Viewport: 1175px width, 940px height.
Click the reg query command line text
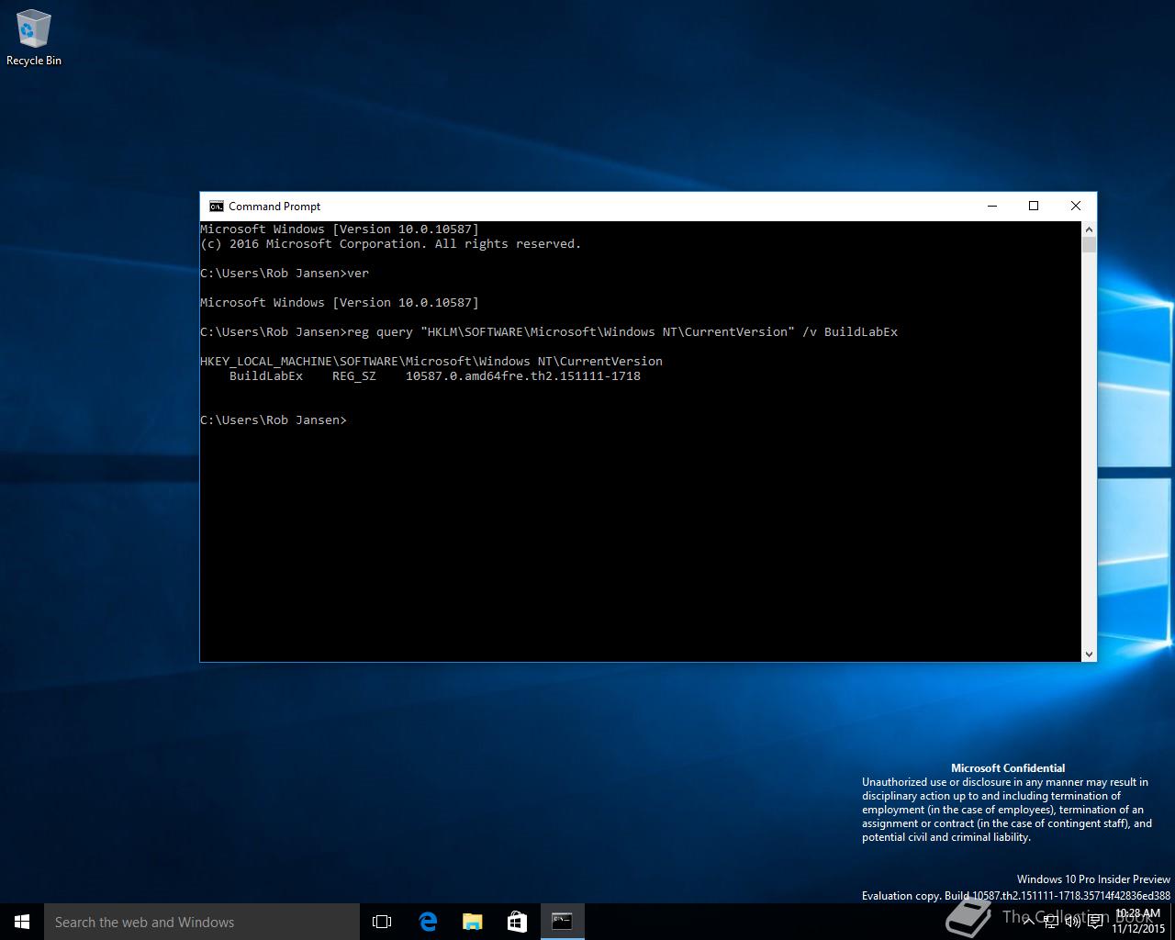point(622,332)
